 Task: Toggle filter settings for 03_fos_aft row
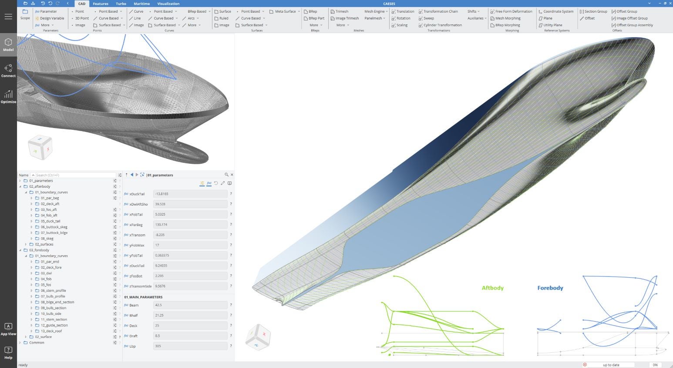[x=115, y=209]
